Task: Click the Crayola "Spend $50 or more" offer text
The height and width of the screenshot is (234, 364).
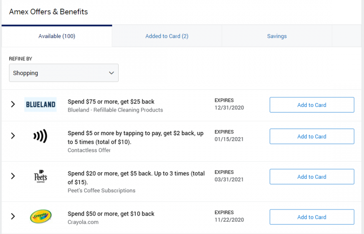Action: [x=111, y=214]
